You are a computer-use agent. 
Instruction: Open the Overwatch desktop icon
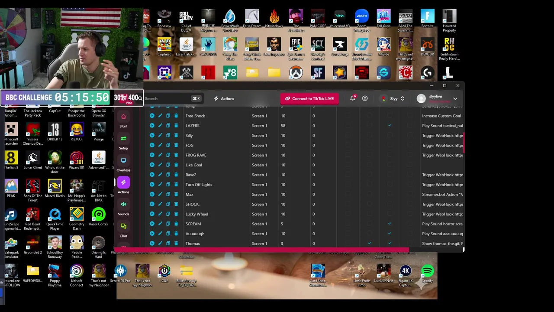point(296,72)
